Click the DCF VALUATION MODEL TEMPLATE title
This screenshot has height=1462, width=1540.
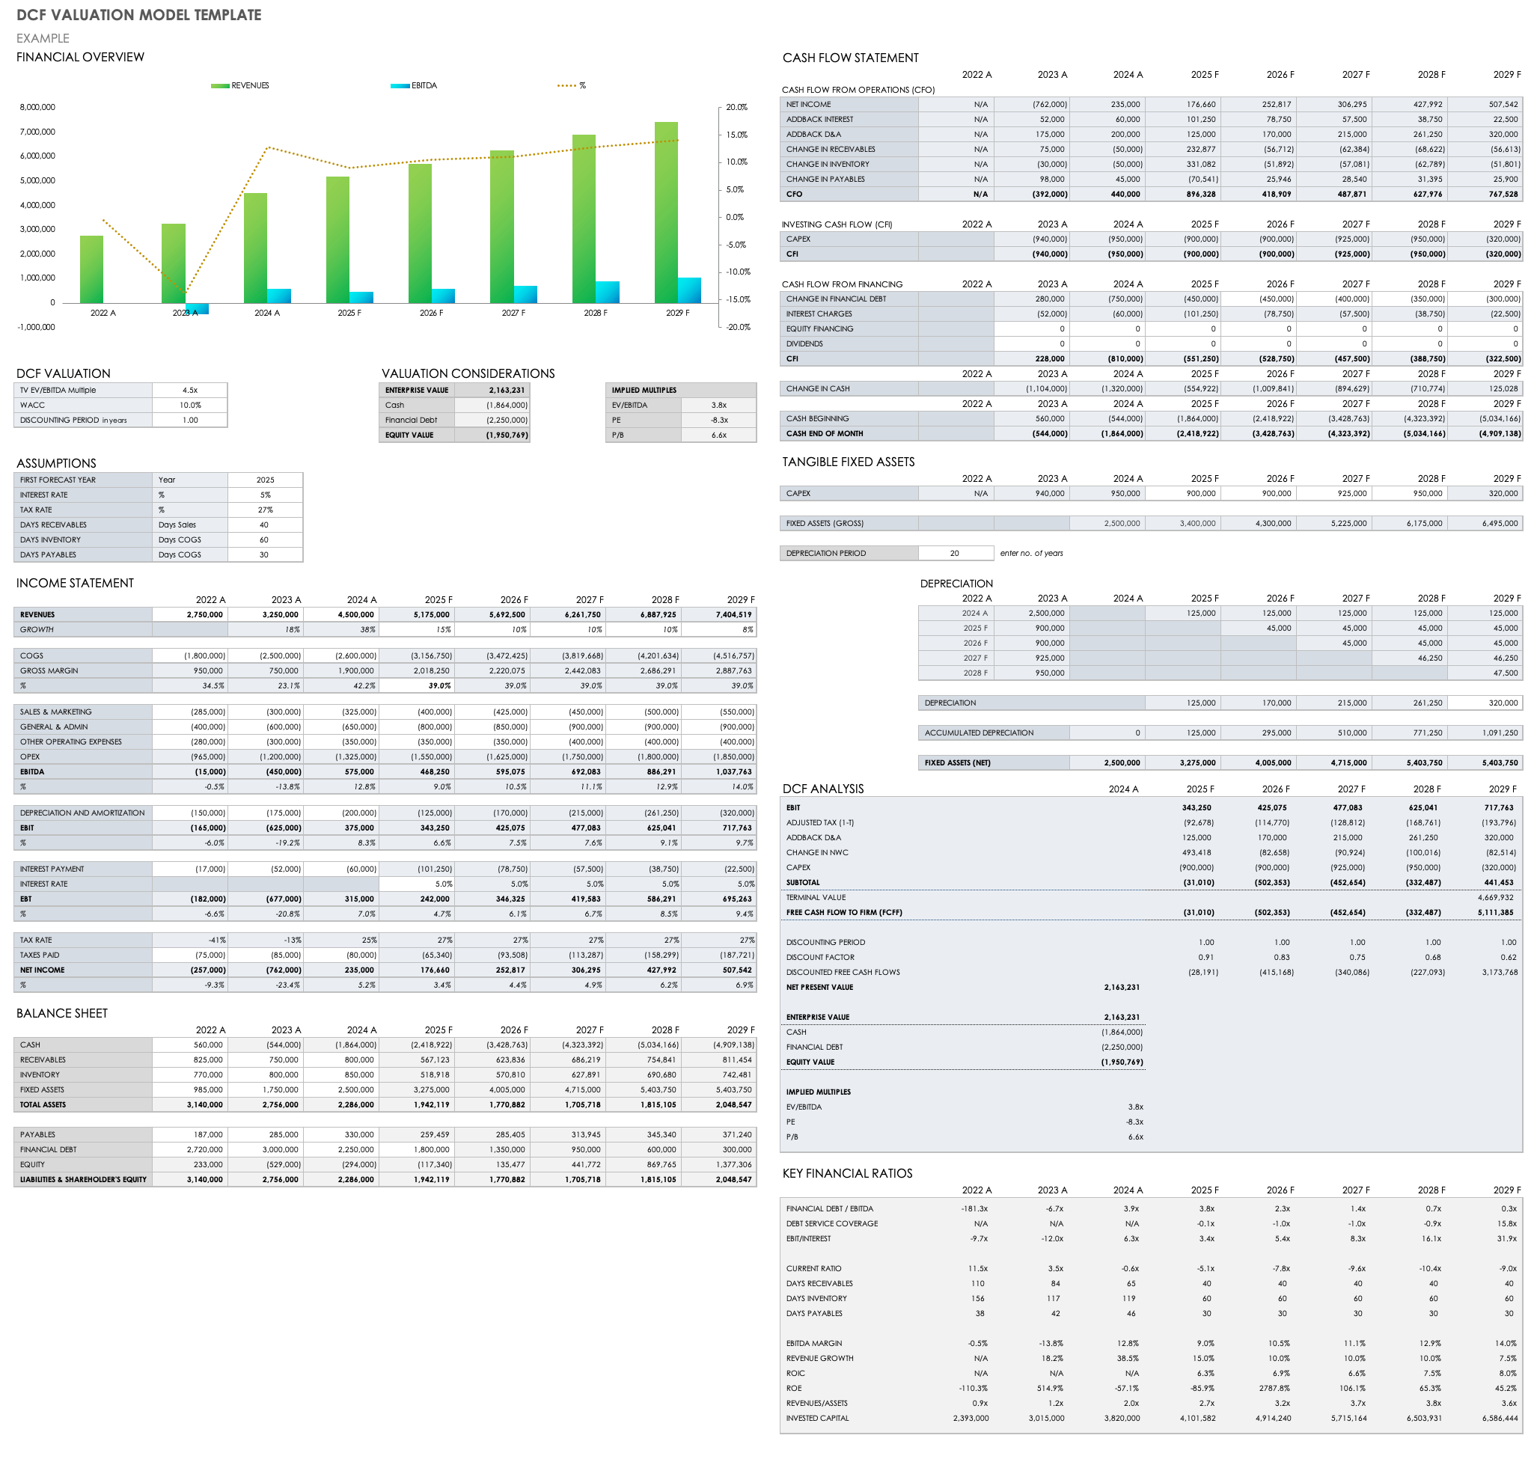click(138, 15)
